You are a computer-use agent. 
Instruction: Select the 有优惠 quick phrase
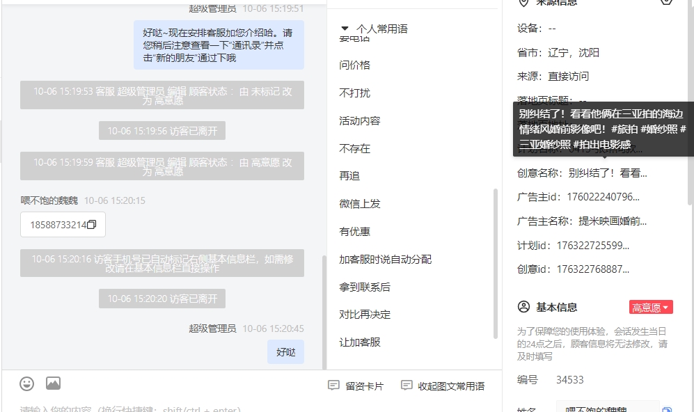(x=354, y=232)
